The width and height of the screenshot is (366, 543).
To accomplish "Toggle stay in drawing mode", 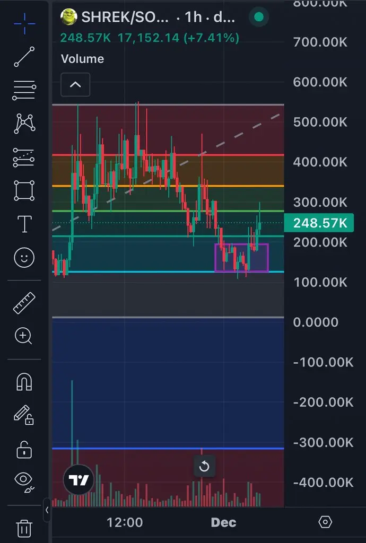I will tap(23, 415).
